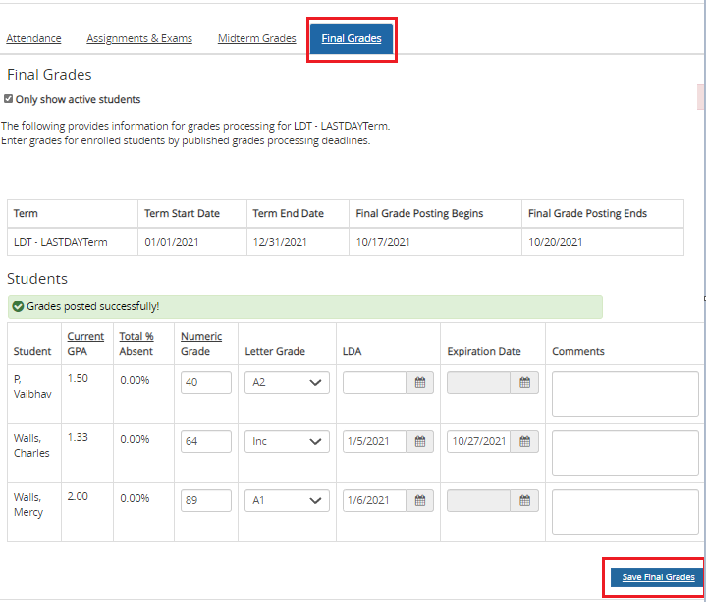The height and width of the screenshot is (602, 706).
Task: Click Comments box for Walls, Charles
Action: click(x=624, y=453)
